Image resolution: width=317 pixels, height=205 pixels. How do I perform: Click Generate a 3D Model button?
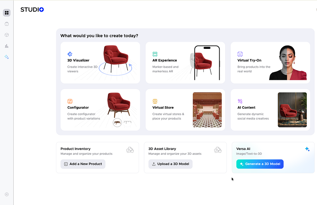260,164
